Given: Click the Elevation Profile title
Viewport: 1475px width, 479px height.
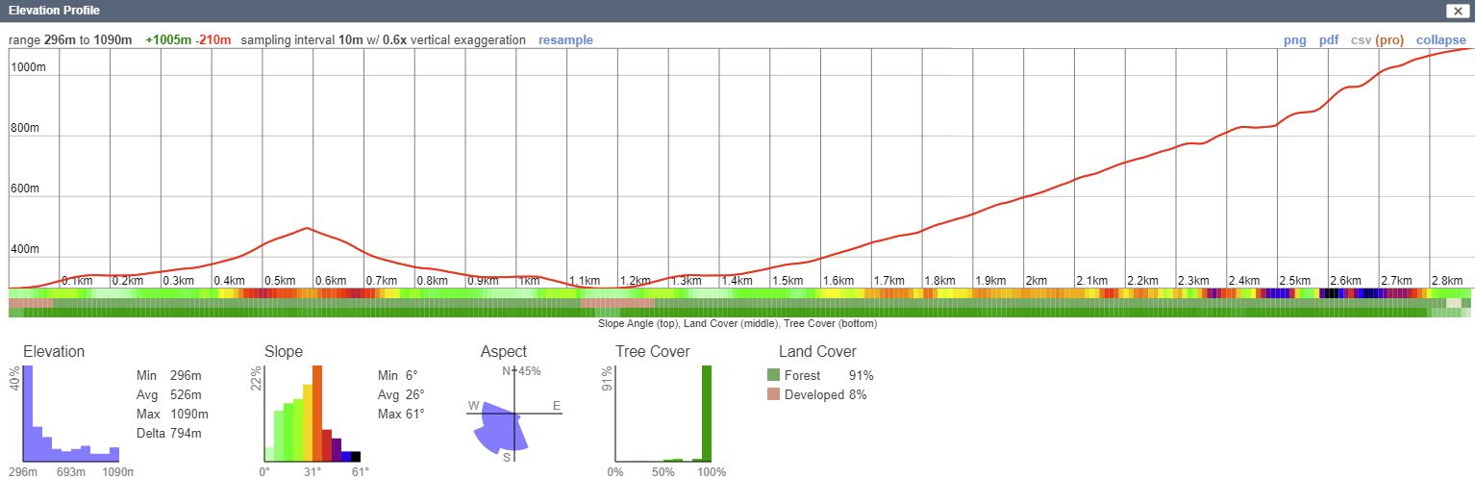Looking at the screenshot, I should (54, 11).
